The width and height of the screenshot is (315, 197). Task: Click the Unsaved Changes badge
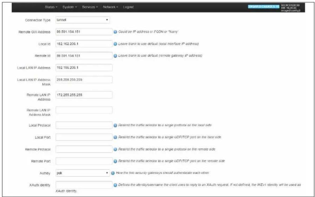click(264, 7)
